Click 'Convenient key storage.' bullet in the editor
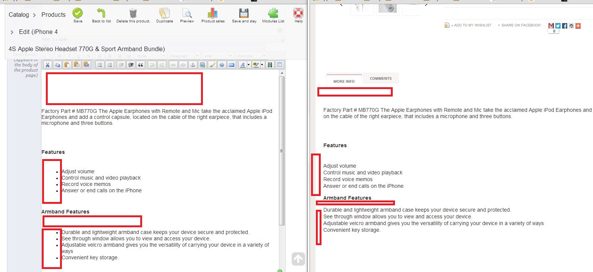 point(90,257)
